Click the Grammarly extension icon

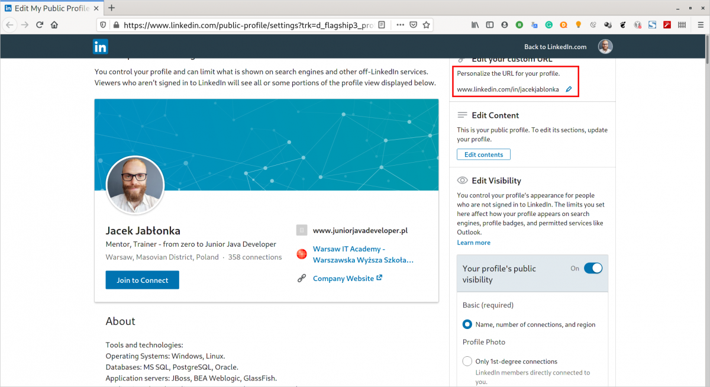(549, 25)
